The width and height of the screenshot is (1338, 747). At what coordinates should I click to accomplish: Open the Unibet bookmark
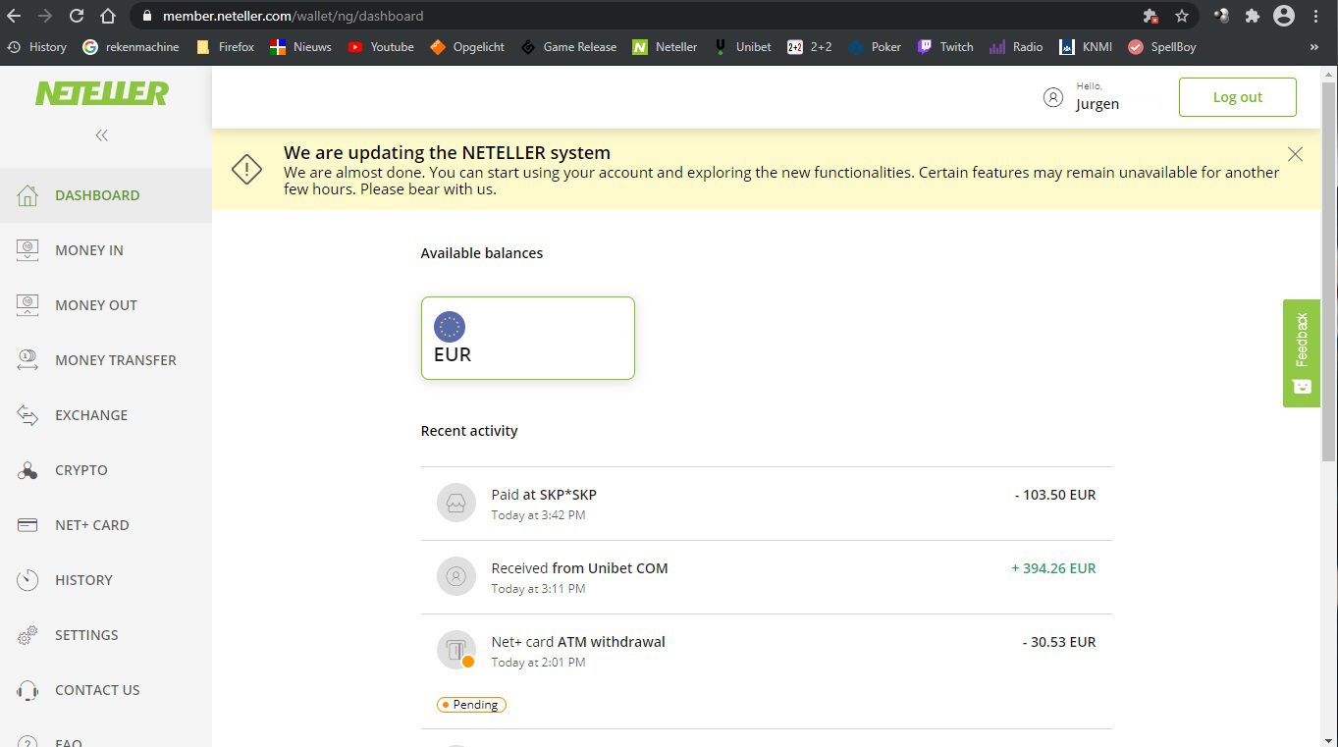742,47
